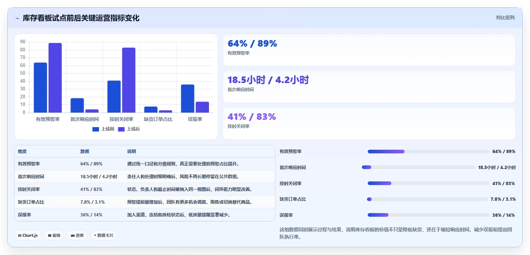Select the 按时关闭率 row name in the table
The height and width of the screenshot is (255, 530).
[x=29, y=189]
